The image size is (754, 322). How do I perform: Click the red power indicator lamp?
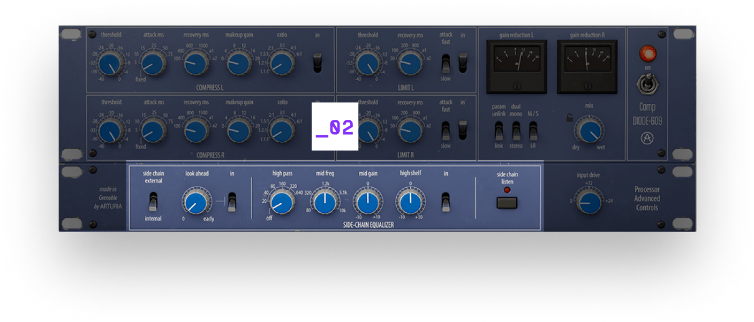pos(647,53)
